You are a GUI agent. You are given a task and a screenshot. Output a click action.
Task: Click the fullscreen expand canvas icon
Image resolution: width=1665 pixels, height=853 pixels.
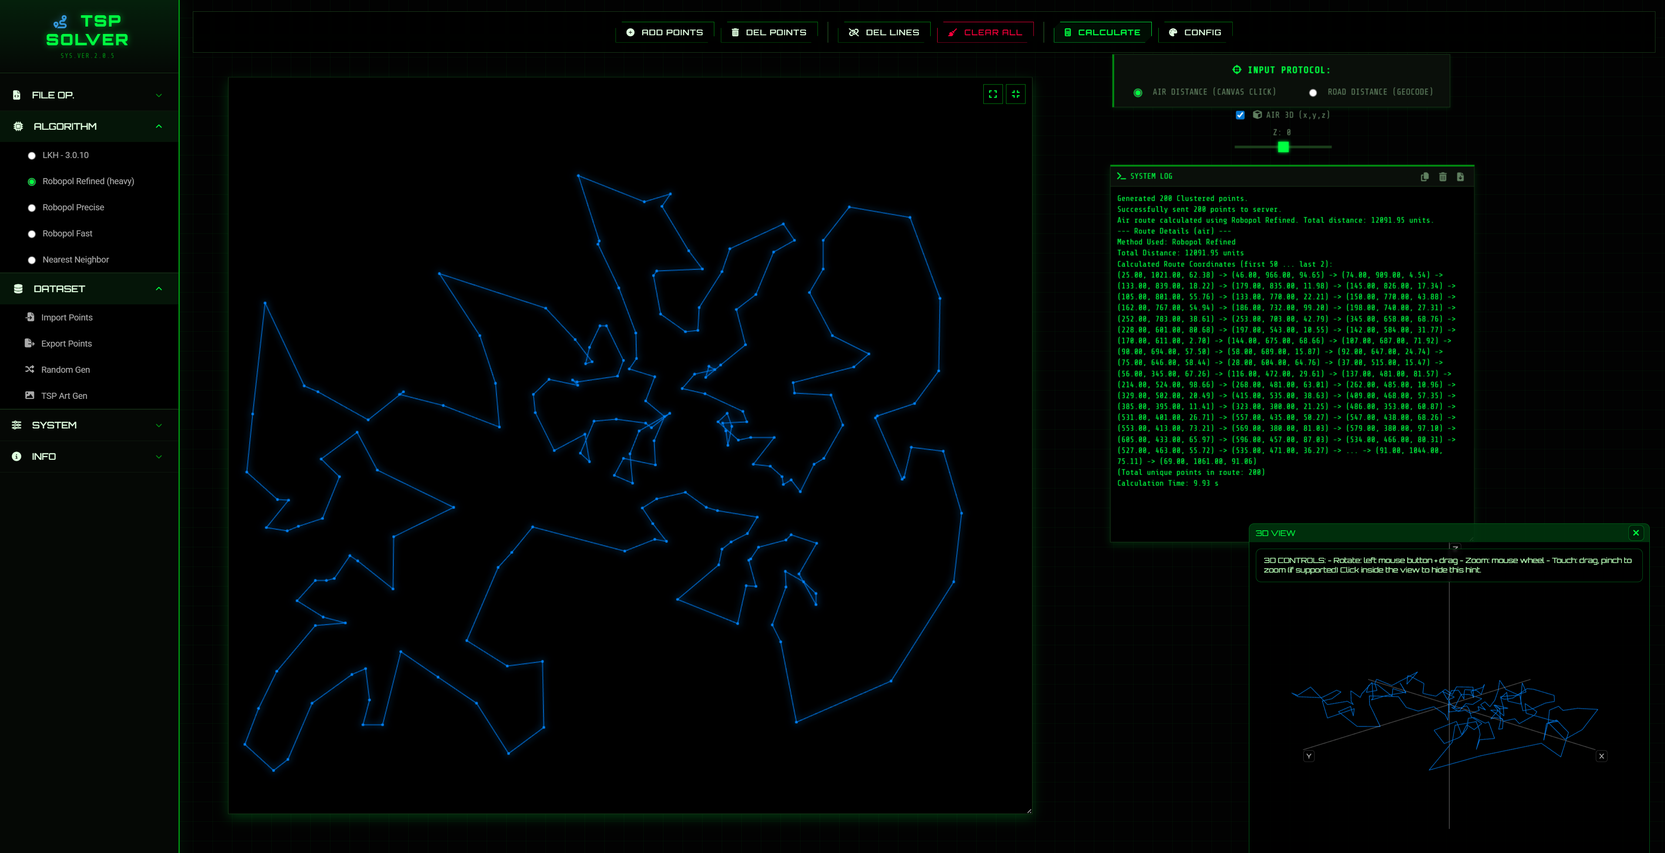click(x=993, y=94)
